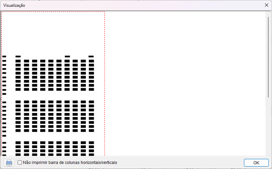Image resolution: width=272 pixels, height=169 pixels.
Task: Enable Não imprimir barra de colunas checkbox
Action: click(20, 162)
